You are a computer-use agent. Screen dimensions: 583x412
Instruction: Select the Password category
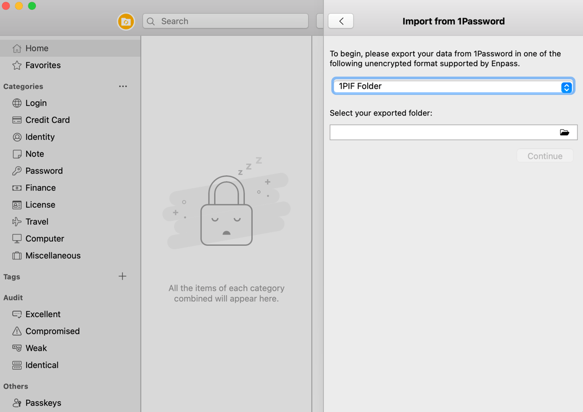[x=70, y=171]
